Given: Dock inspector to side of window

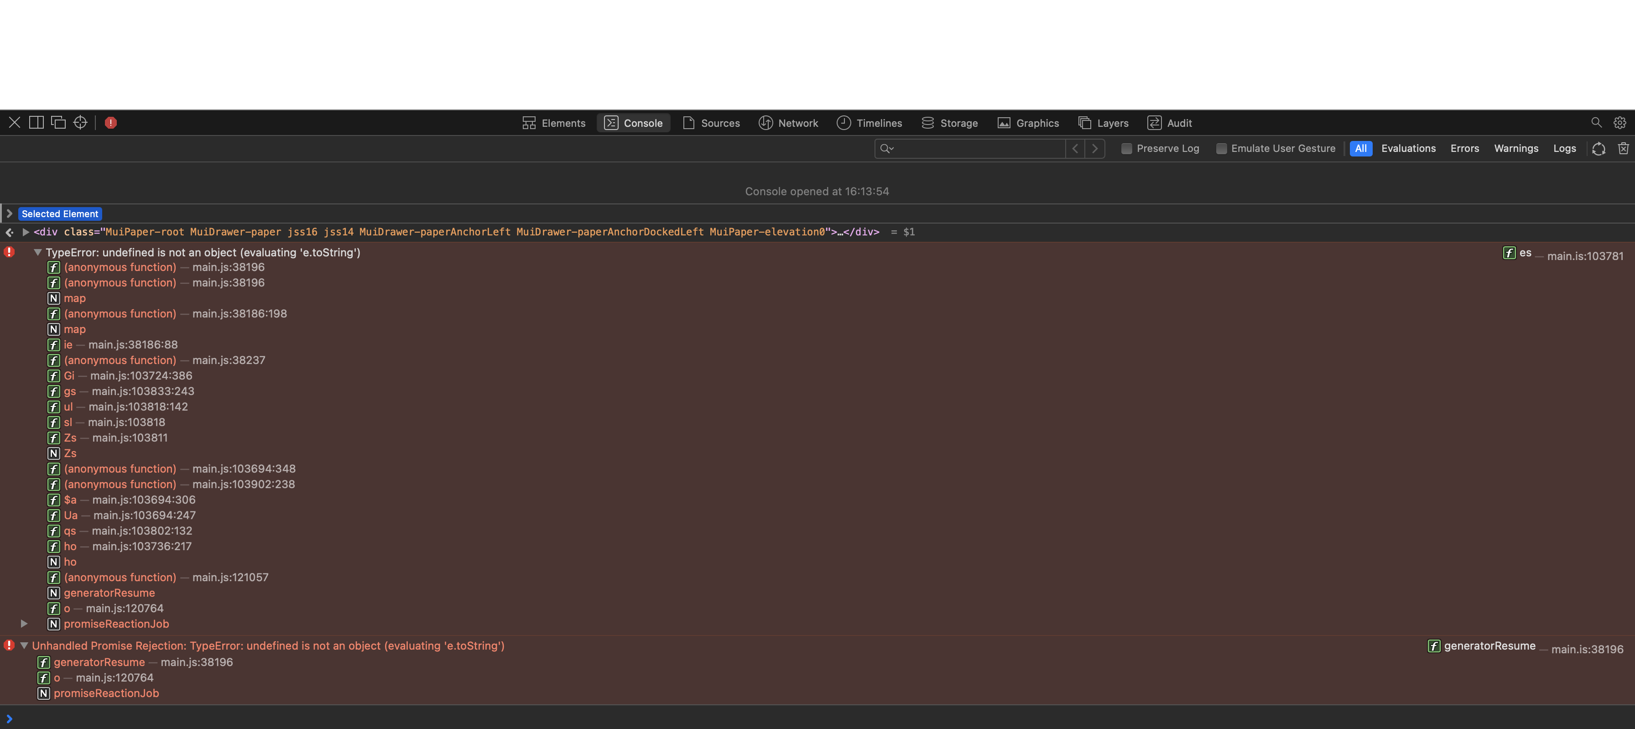Looking at the screenshot, I should [x=37, y=122].
